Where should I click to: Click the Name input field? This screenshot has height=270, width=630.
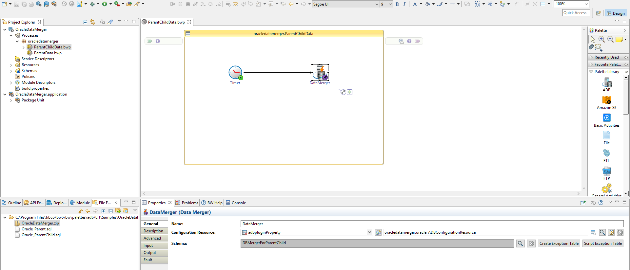432,224
